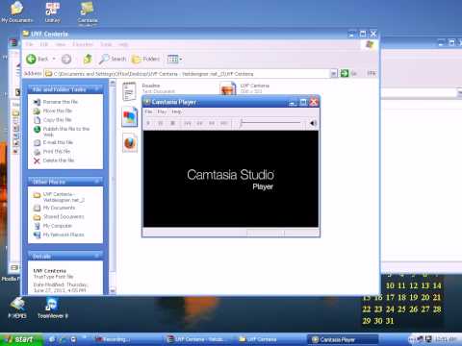Click the Camtasia Player volume speaker icon
Viewport: 462px width, 346px height.
pyautogui.click(x=313, y=123)
